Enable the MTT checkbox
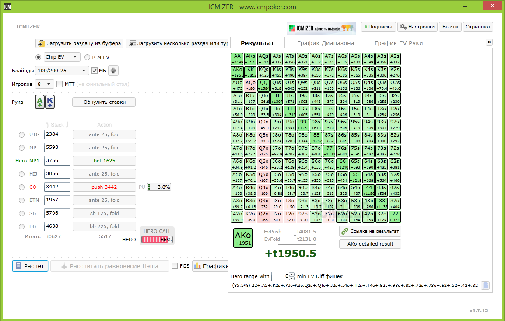 59,84
